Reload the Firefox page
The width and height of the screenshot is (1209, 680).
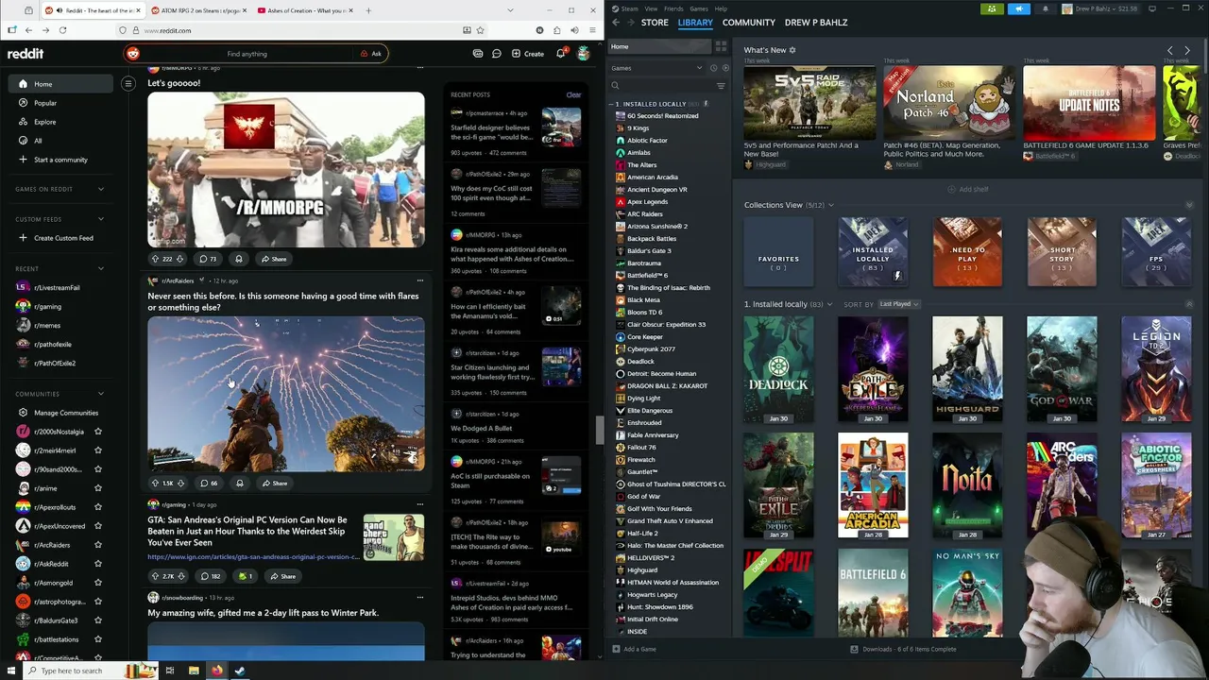coord(62,30)
